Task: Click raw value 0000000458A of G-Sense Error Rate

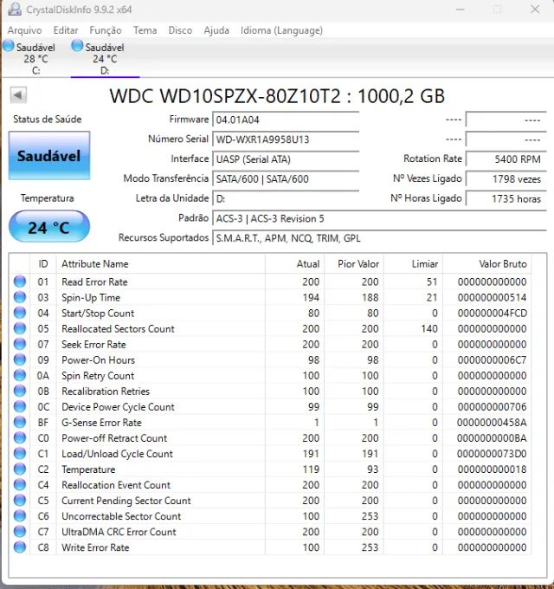Action: click(x=492, y=423)
